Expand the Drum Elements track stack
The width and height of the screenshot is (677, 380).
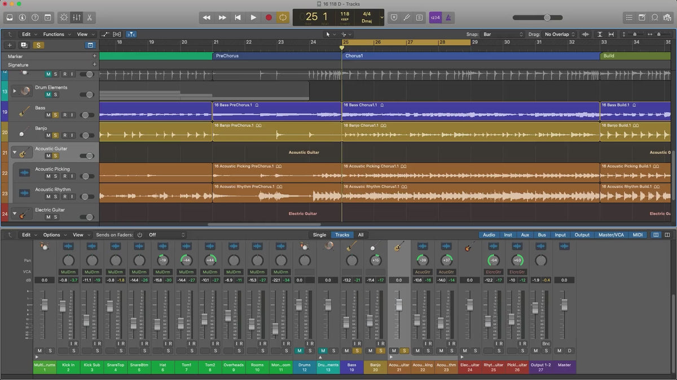click(x=14, y=91)
